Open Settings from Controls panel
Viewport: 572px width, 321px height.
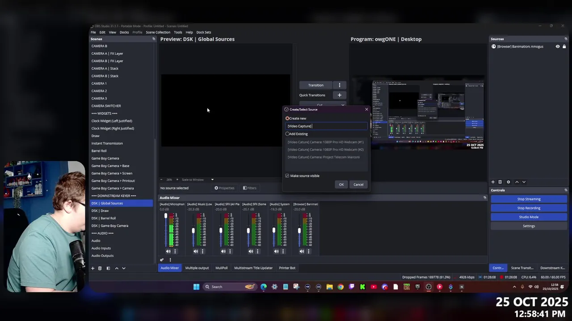point(529,226)
